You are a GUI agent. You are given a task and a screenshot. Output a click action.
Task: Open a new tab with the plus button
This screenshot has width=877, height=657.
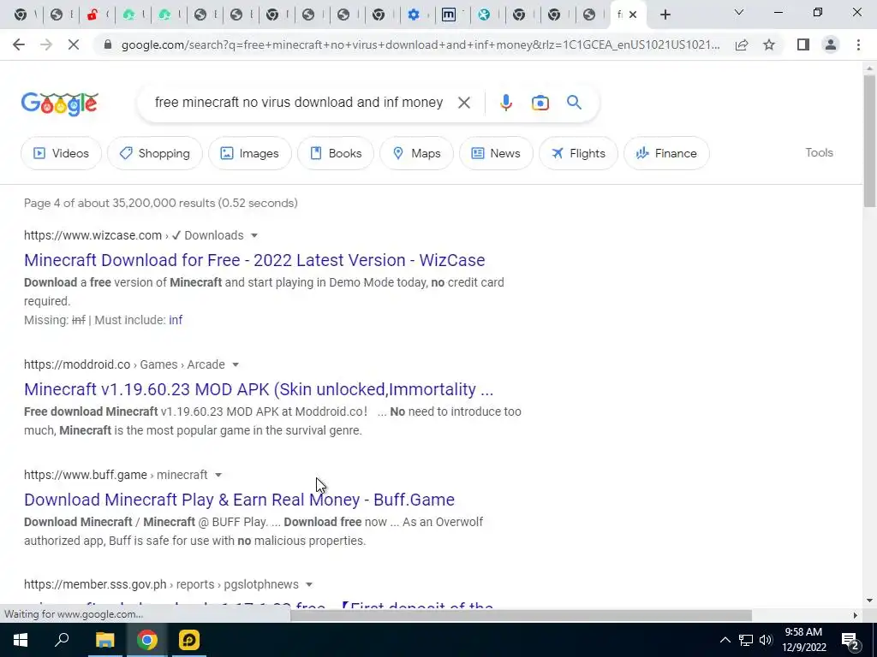pos(665,15)
